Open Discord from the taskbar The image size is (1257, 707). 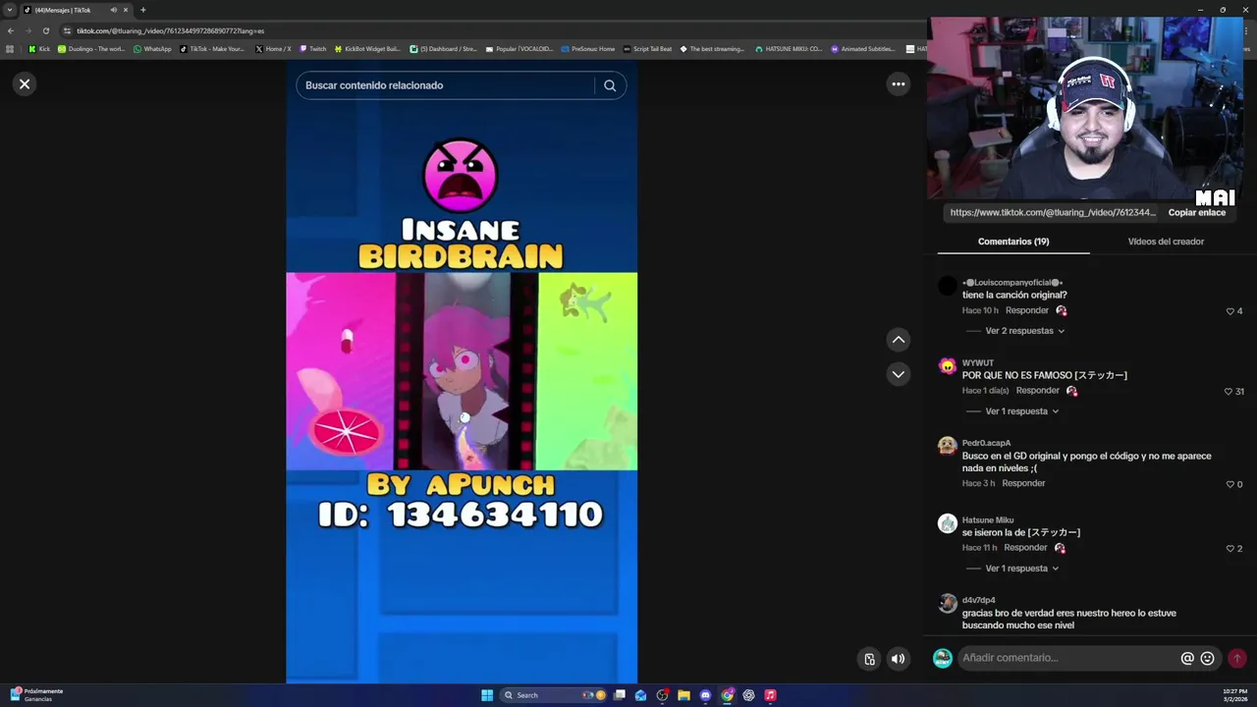pos(705,695)
